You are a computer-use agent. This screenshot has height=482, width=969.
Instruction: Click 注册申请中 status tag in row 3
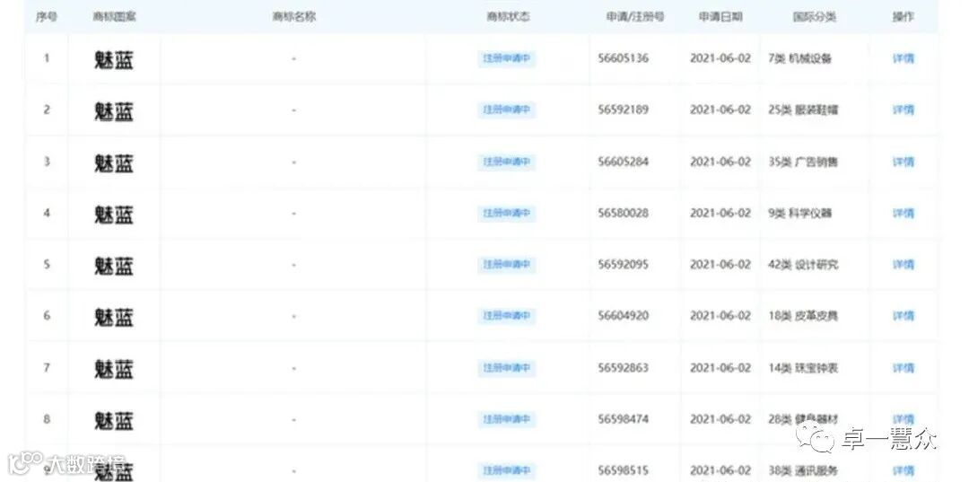(x=507, y=162)
